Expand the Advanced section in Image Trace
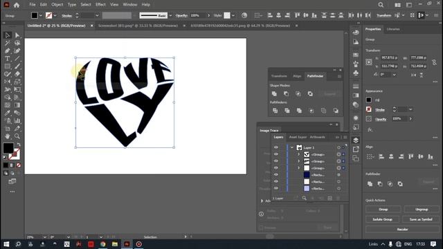 tap(262, 201)
